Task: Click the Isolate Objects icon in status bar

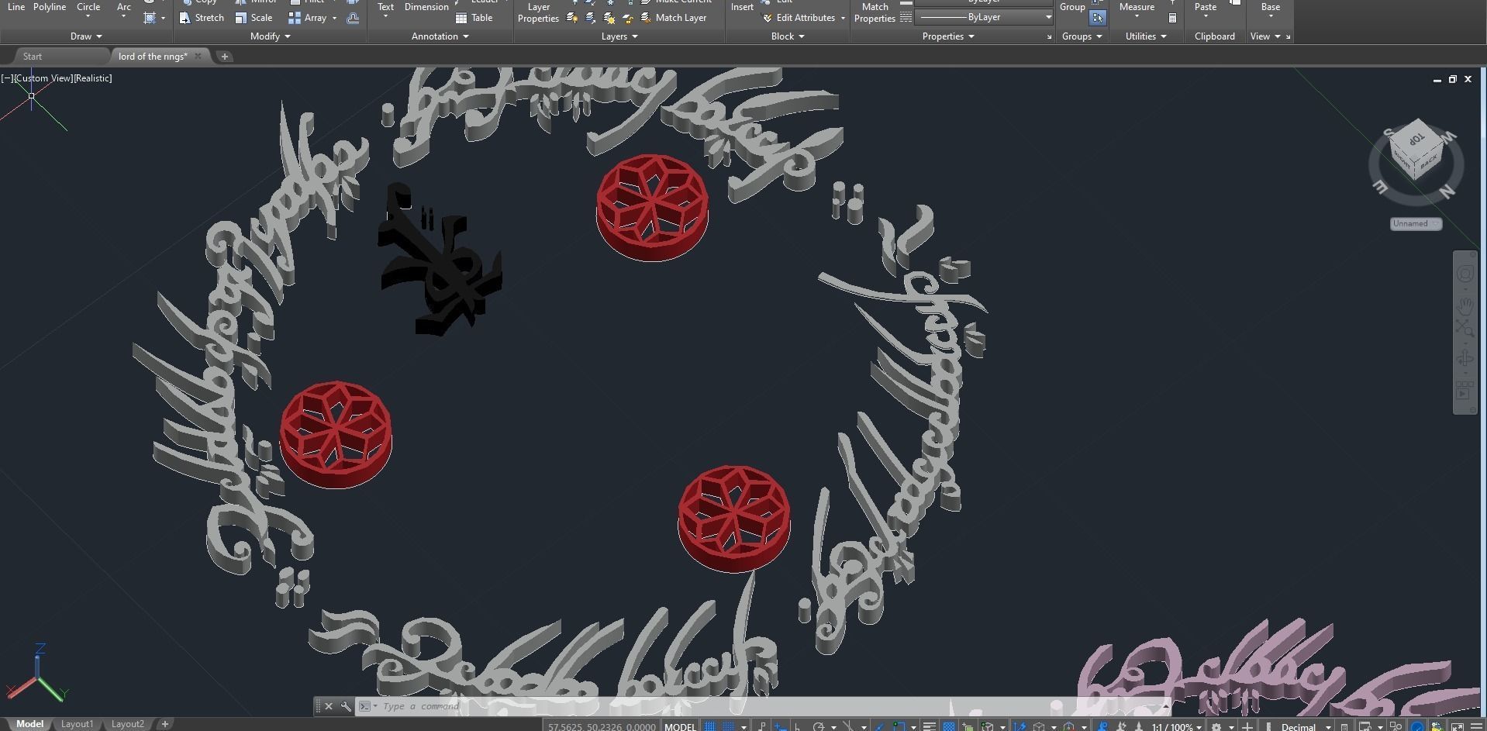Action: point(1396,726)
